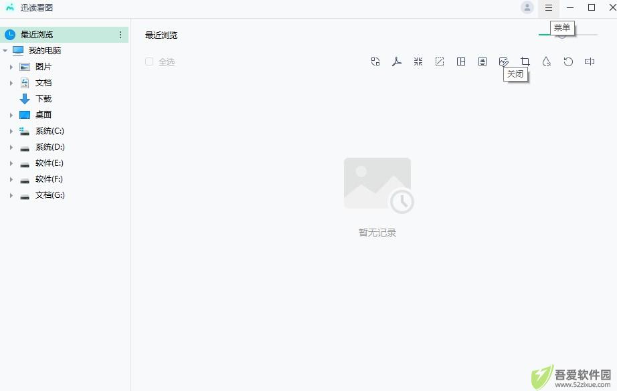Open the user account avatar
Viewport: 617px width, 391px height.
[x=527, y=7]
